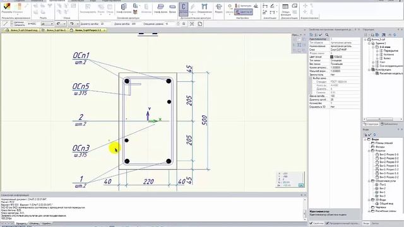Toggle the highlighted Цвет settings button
Image resolution: width=404 pixels, height=227 pixels.
243,12
